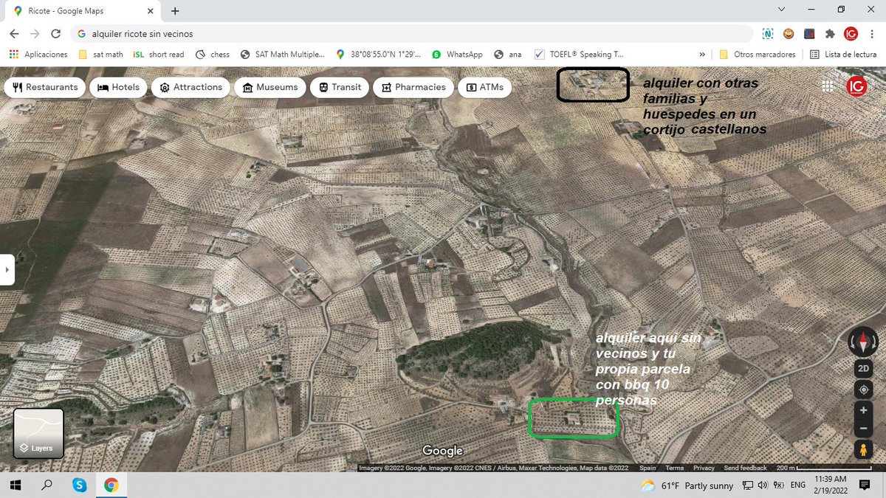Open the Layers map type thumbnail
This screenshot has height=498, width=886.
38,433
